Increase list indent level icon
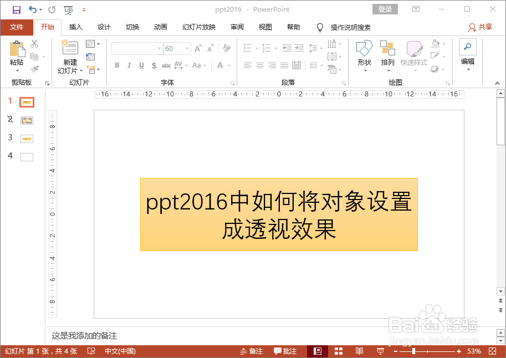The height and width of the screenshot is (358, 506). [x=299, y=48]
